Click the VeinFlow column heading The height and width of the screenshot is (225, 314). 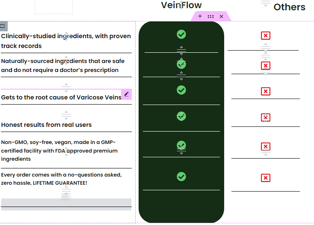(181, 5)
